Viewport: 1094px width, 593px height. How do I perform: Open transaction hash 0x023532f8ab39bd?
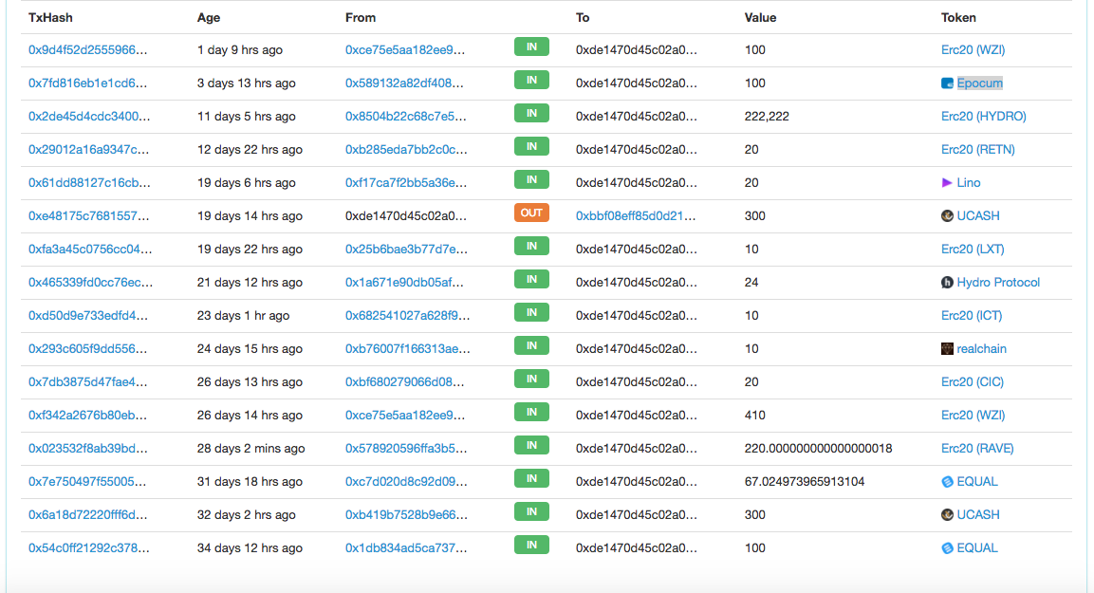click(88, 448)
